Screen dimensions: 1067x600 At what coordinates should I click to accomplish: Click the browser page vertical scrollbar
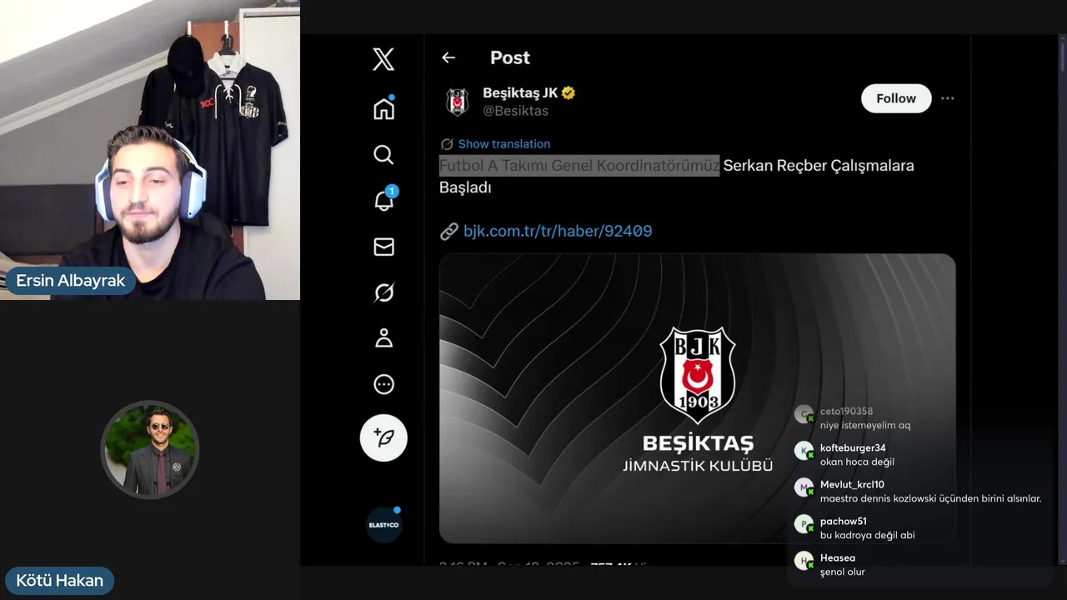1061,300
